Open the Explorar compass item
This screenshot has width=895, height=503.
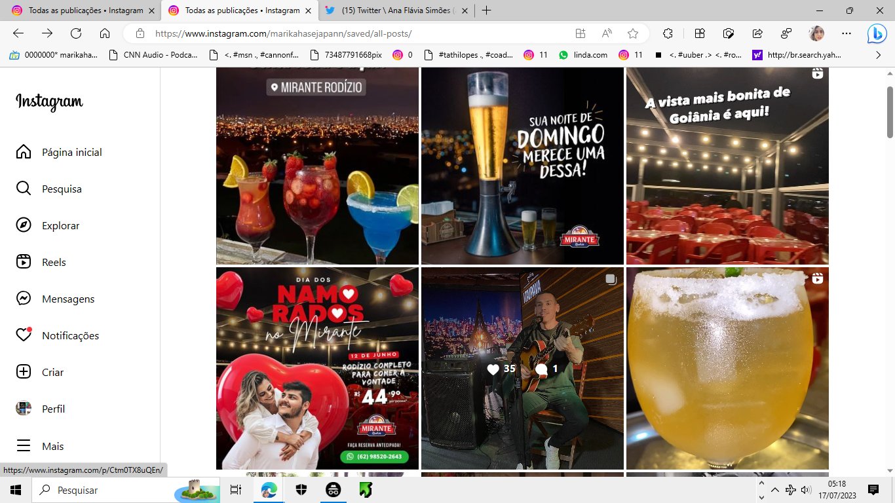click(x=48, y=225)
